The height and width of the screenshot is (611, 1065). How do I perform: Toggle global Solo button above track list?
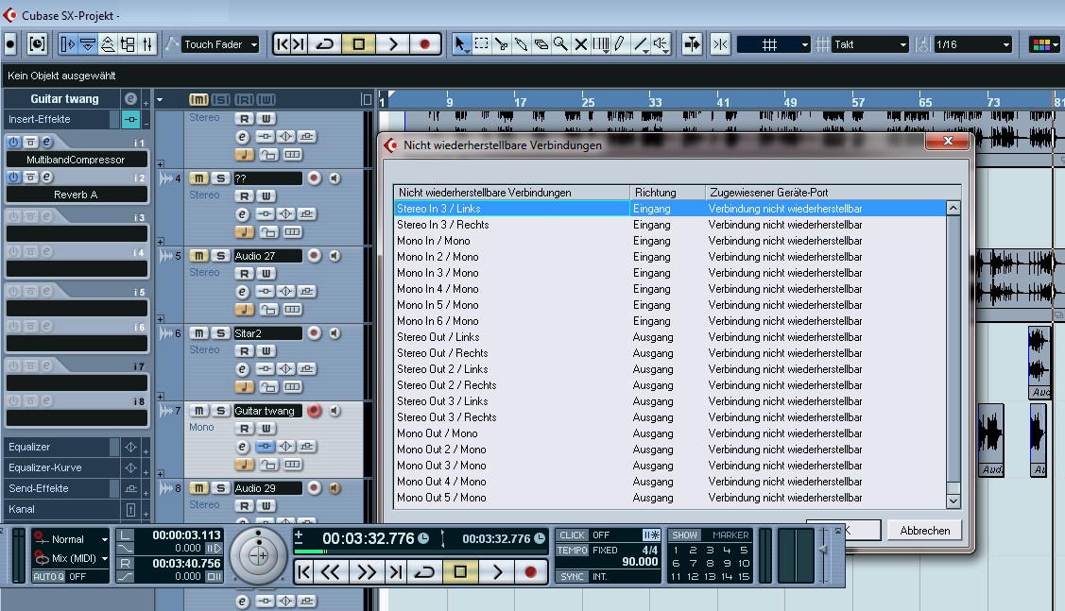click(x=221, y=100)
